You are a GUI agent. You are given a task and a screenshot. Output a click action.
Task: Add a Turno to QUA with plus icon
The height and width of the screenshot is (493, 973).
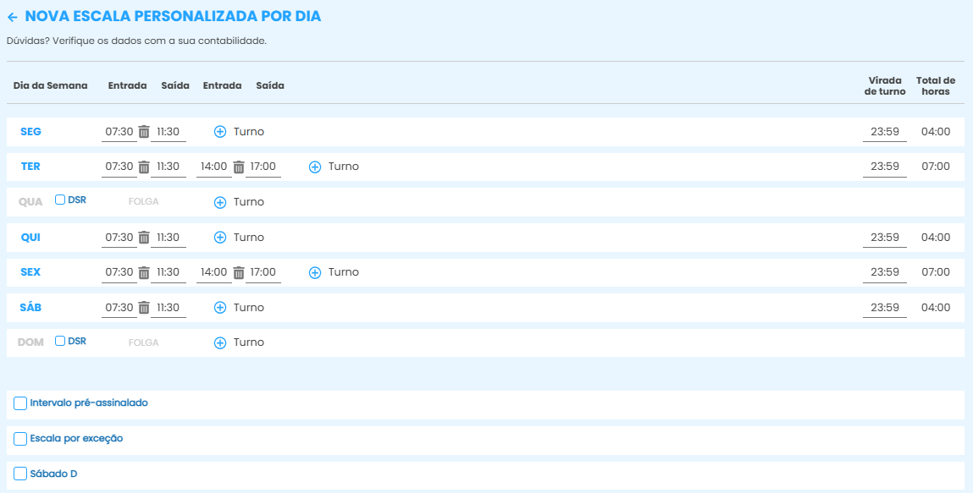tap(220, 202)
